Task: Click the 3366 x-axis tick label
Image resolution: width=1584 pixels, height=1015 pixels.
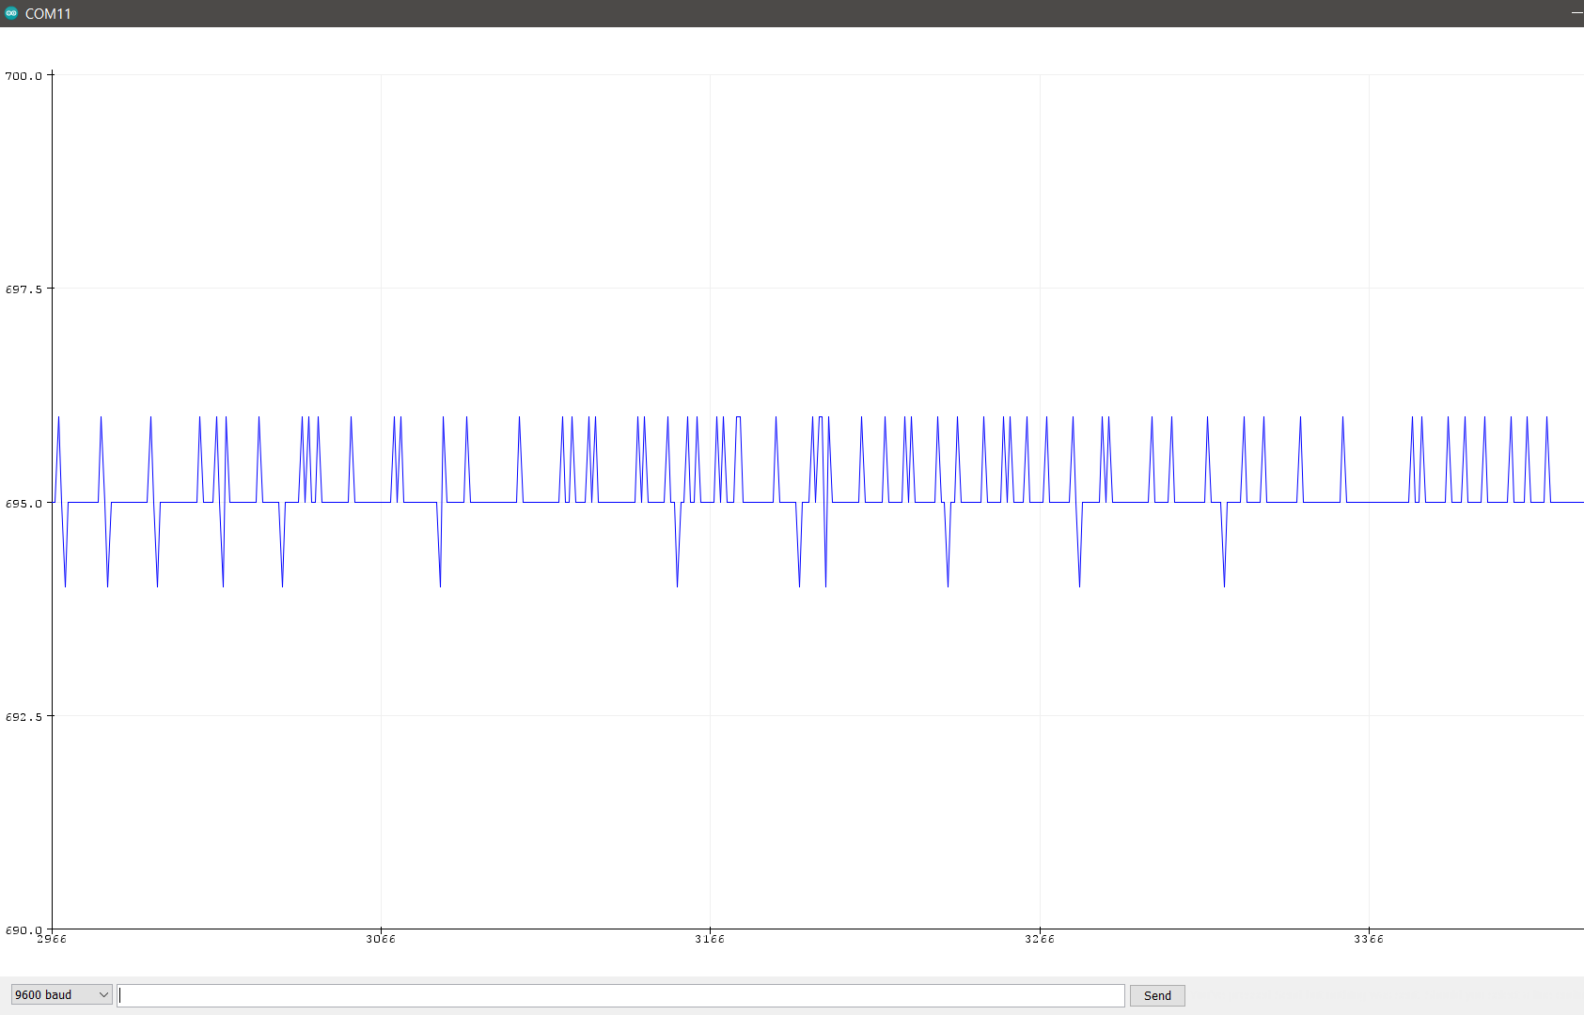Action: click(1369, 939)
